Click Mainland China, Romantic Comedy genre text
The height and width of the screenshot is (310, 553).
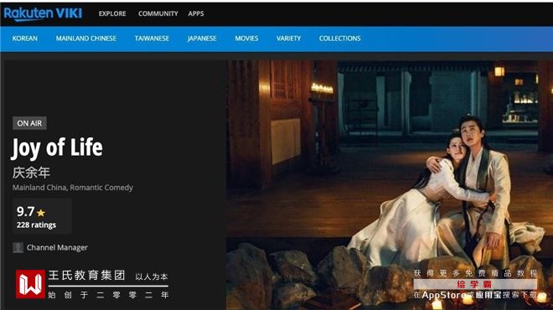(x=73, y=188)
